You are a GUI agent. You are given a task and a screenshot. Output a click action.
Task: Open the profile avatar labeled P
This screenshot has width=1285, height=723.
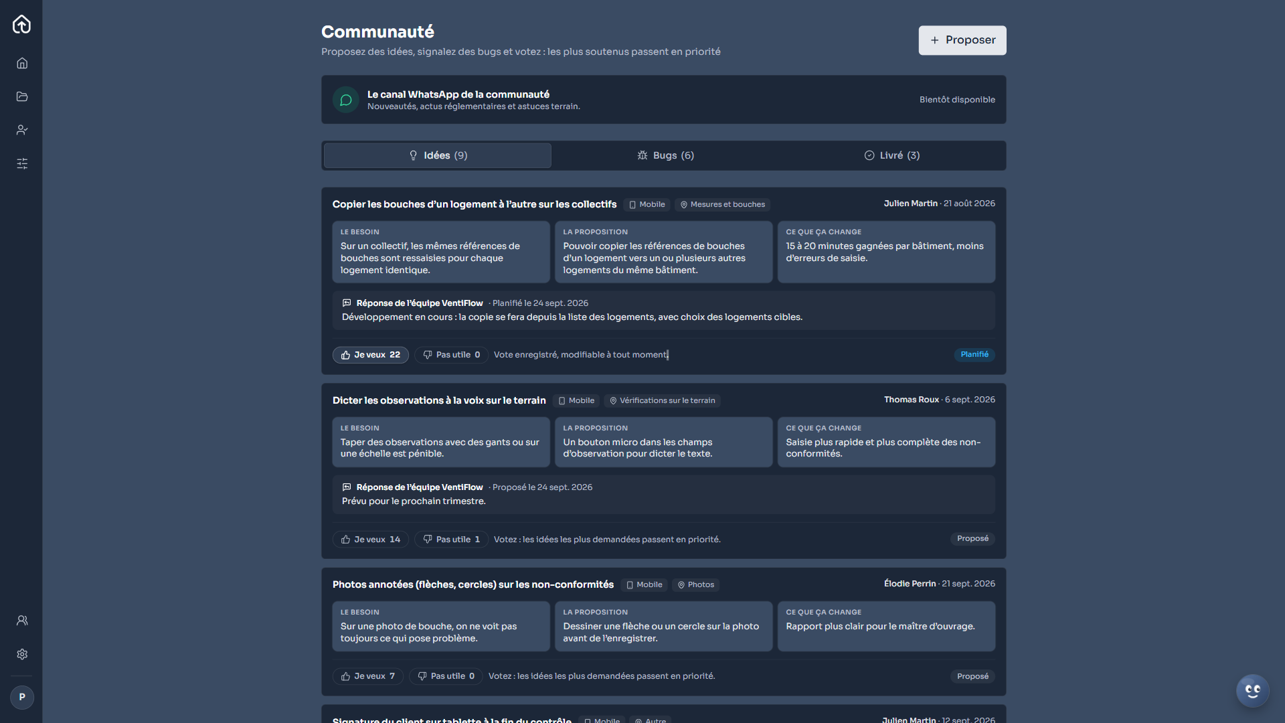coord(22,697)
